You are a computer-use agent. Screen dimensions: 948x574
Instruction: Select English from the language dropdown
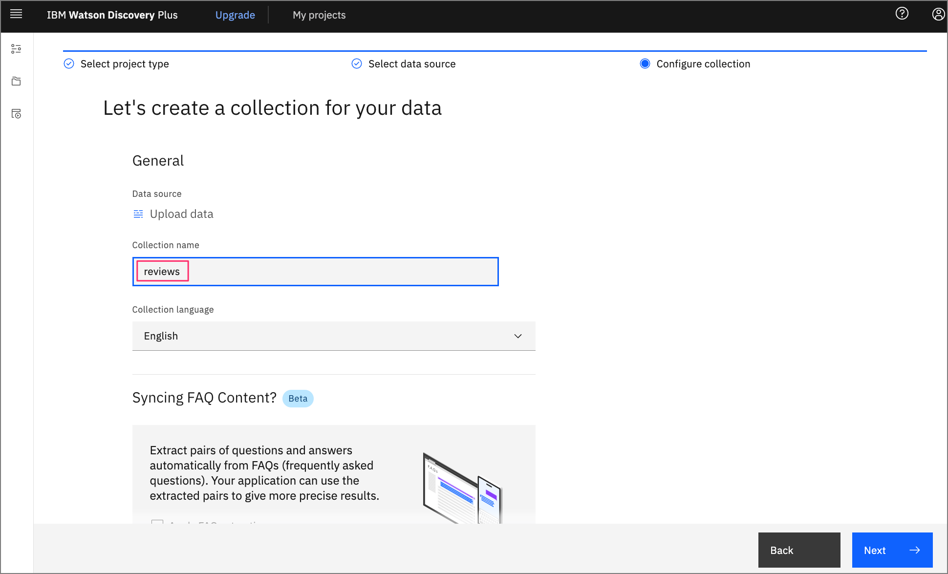334,335
